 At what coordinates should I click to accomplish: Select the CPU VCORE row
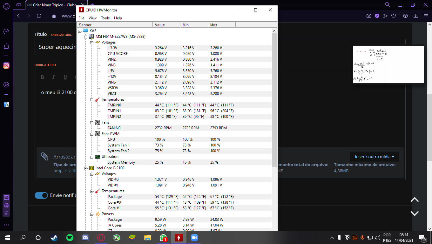174,54
